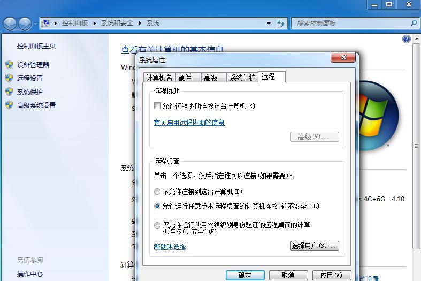Open the 帮助我选择 link
The image size is (421, 281).
tap(170, 247)
